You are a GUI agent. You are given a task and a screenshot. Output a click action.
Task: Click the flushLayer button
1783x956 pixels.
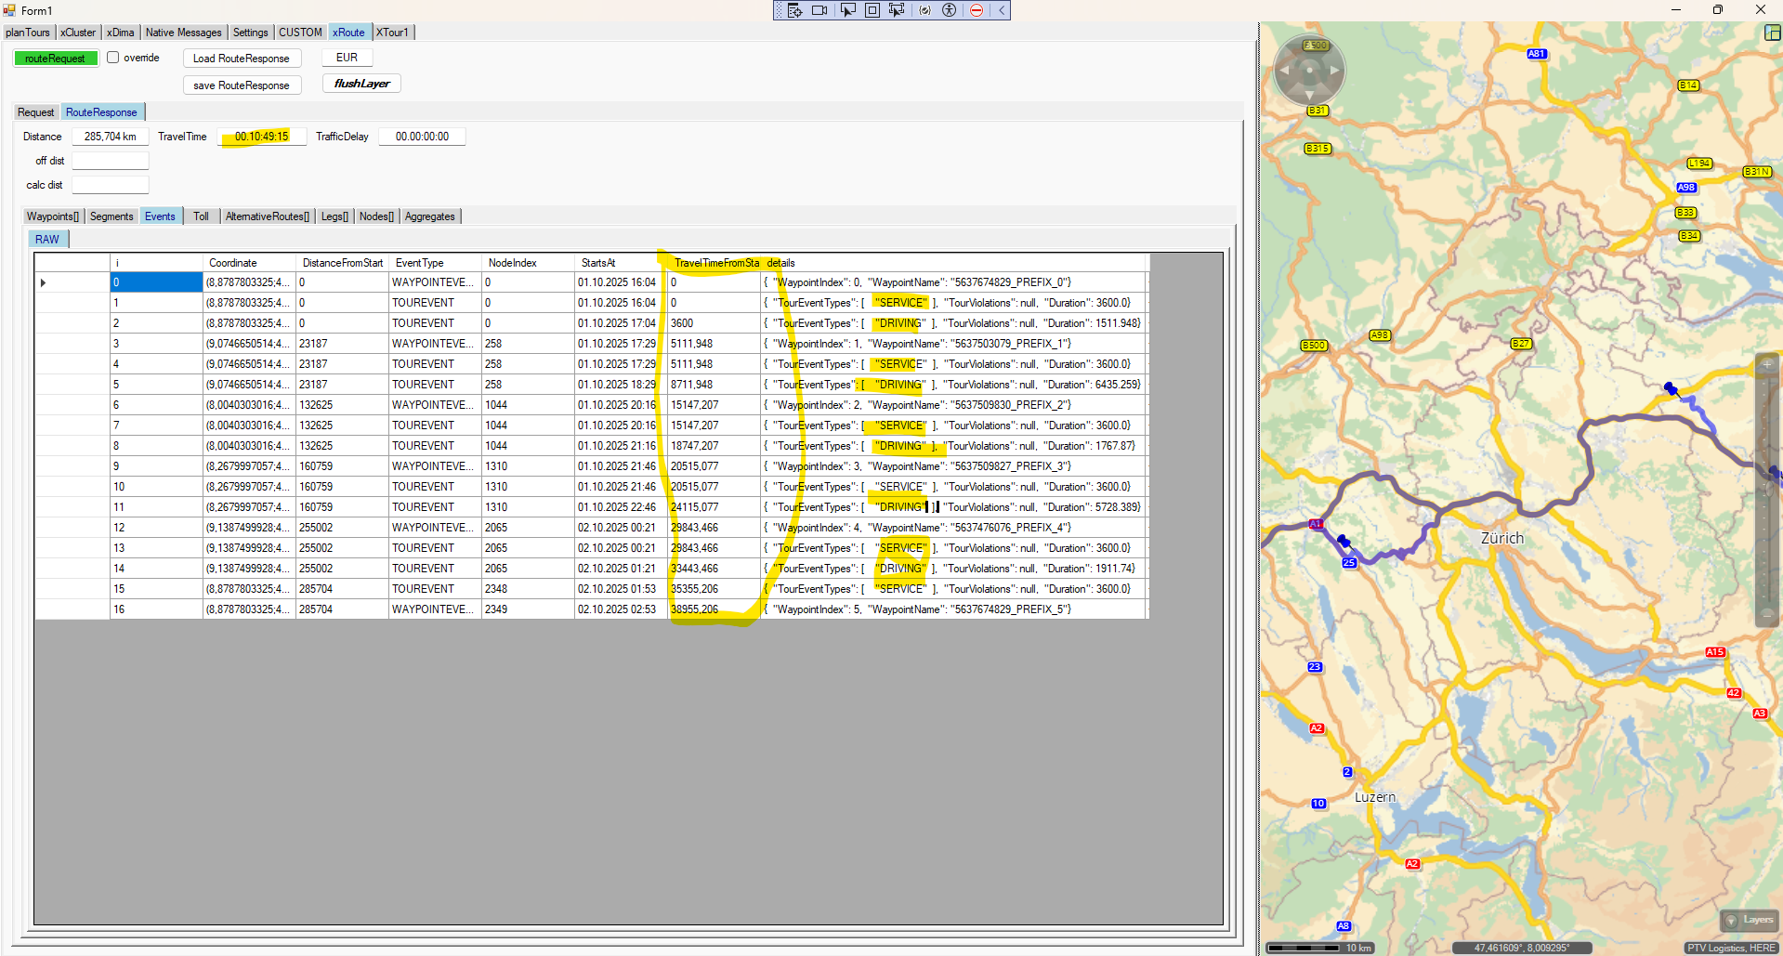[x=361, y=84]
